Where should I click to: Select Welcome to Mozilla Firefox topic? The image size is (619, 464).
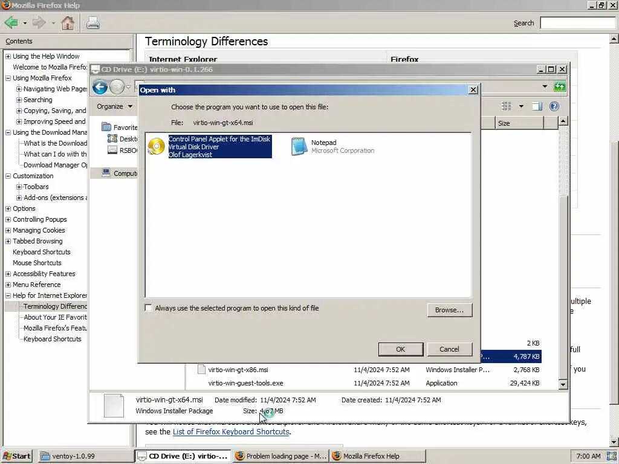pos(50,67)
